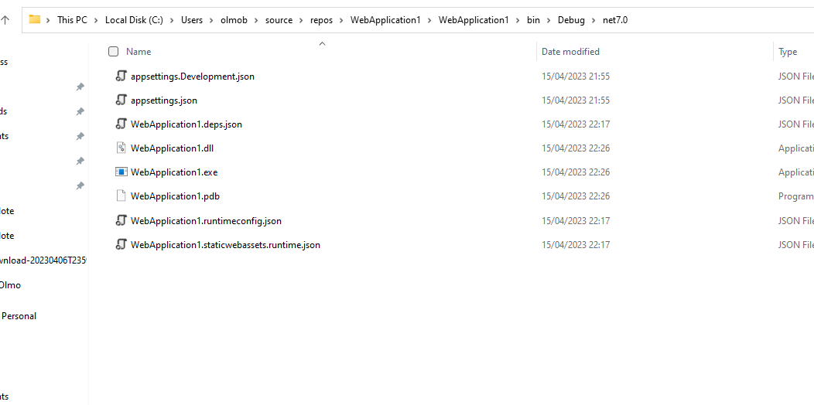Go to olmob folder in breadcrumb
The width and height of the screenshot is (814, 405).
tap(234, 20)
